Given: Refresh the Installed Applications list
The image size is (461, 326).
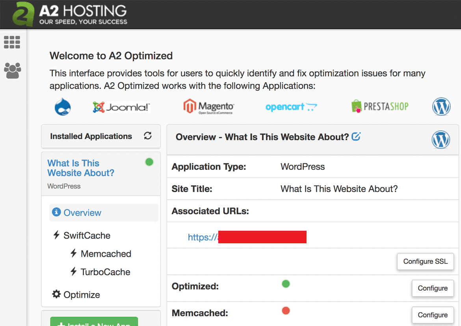Looking at the screenshot, I should coord(148,136).
